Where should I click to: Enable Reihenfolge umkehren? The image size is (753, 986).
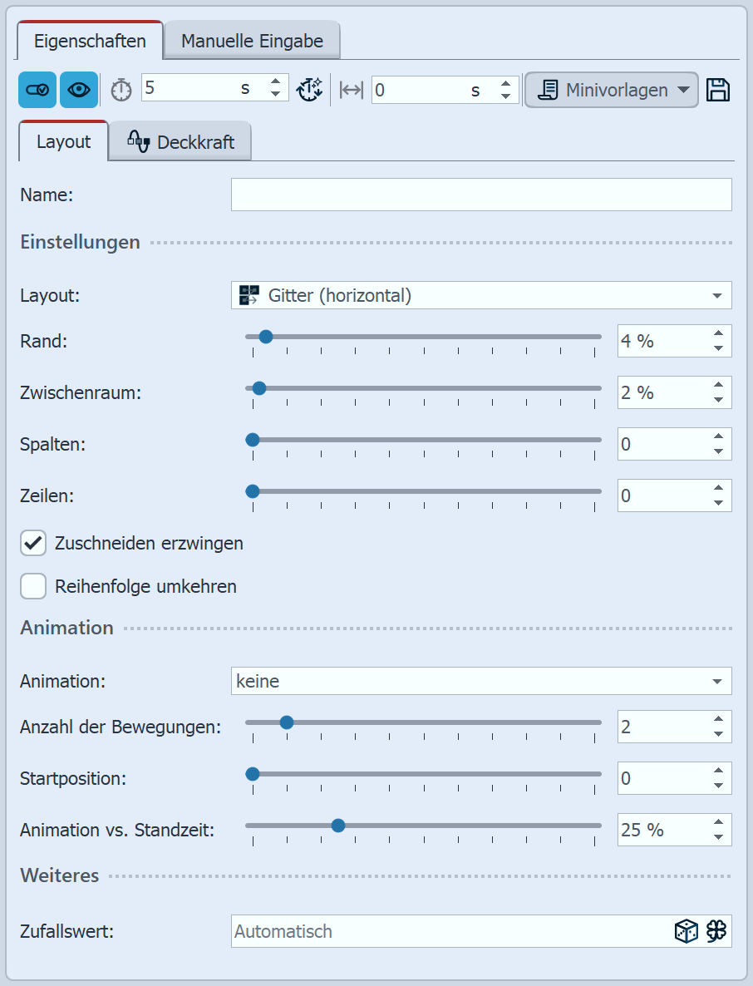click(33, 586)
